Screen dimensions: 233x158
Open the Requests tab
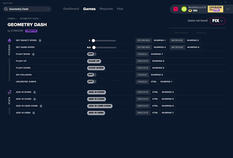[x=106, y=9]
